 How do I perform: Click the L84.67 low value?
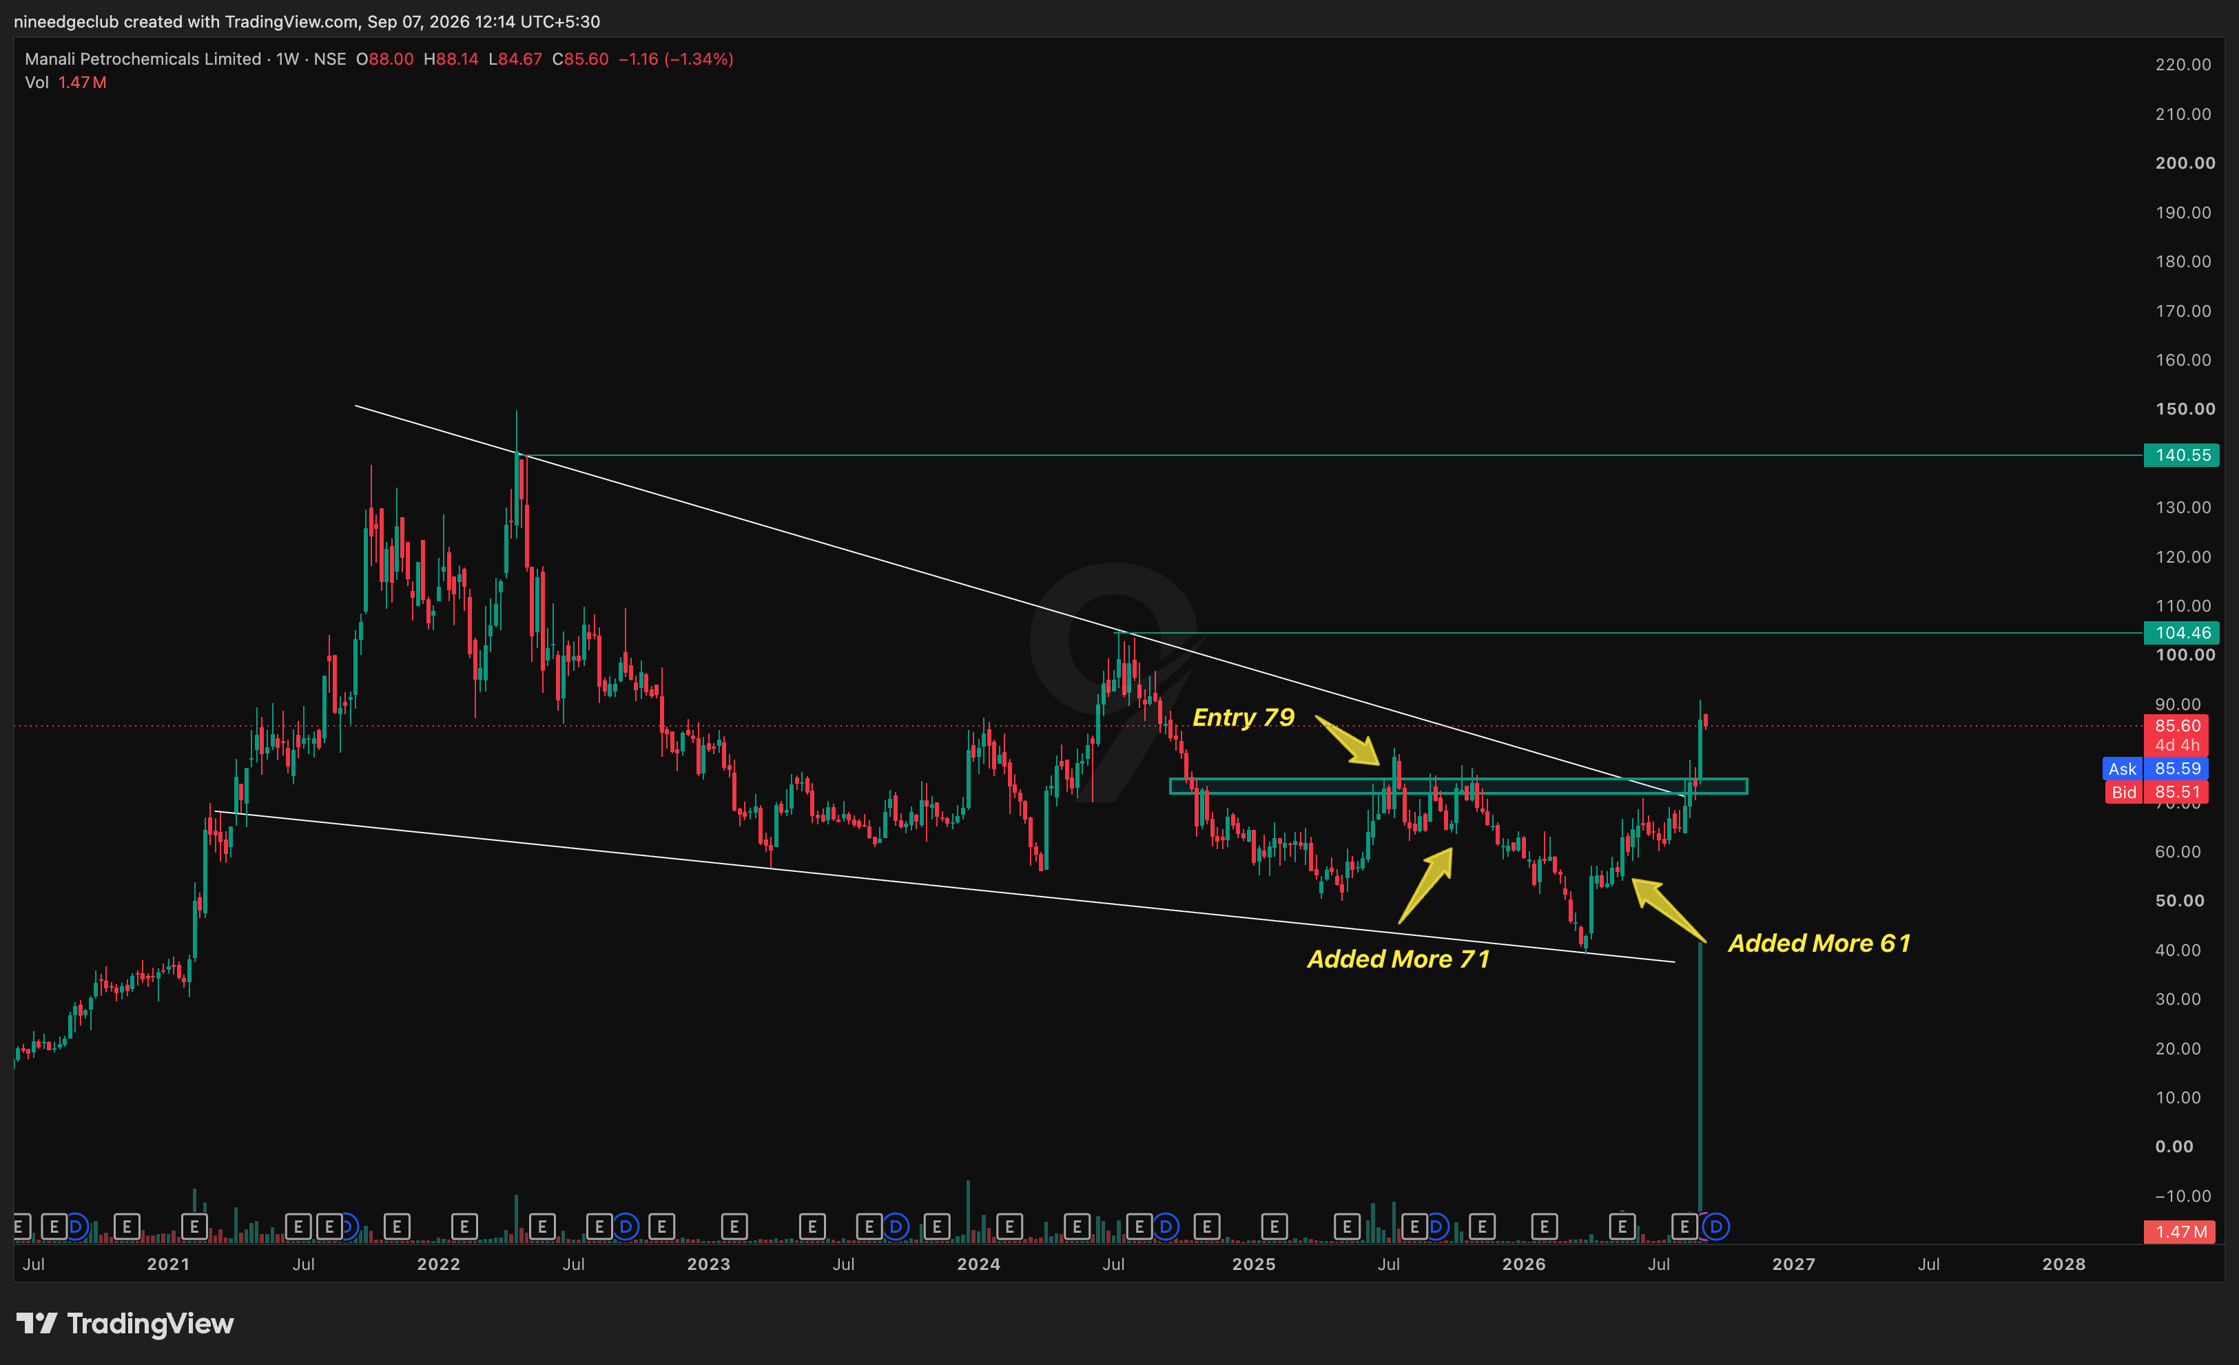pyautogui.click(x=515, y=59)
